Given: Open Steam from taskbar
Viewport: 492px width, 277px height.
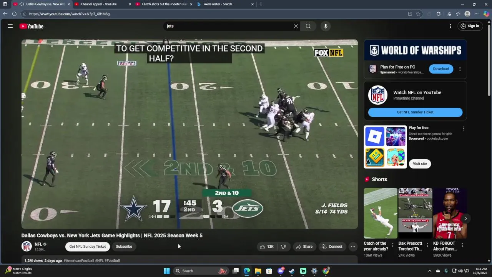Looking at the screenshot, I should 292,271.
